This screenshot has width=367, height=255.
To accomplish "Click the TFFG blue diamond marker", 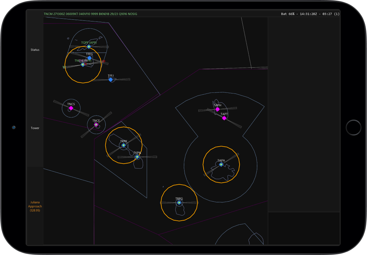I will [89, 58].
